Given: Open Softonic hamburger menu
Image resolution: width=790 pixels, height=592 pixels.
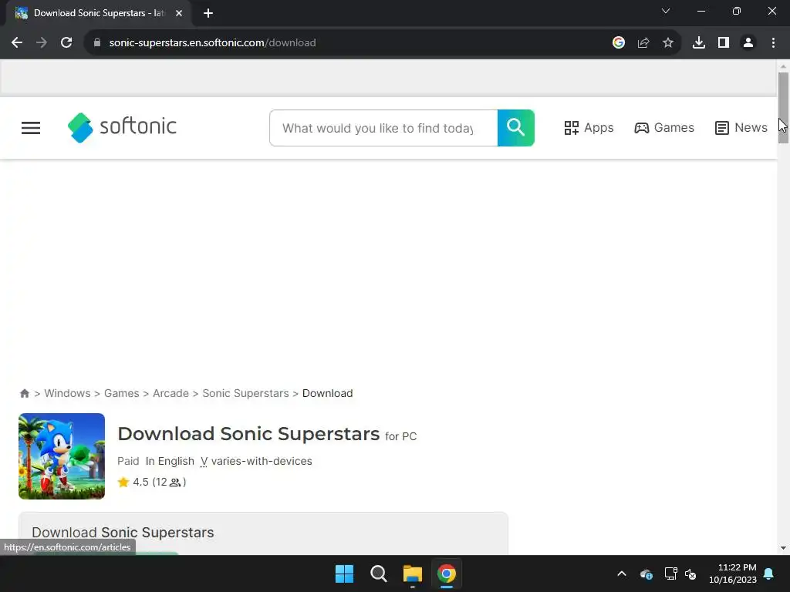Looking at the screenshot, I should coord(31,128).
